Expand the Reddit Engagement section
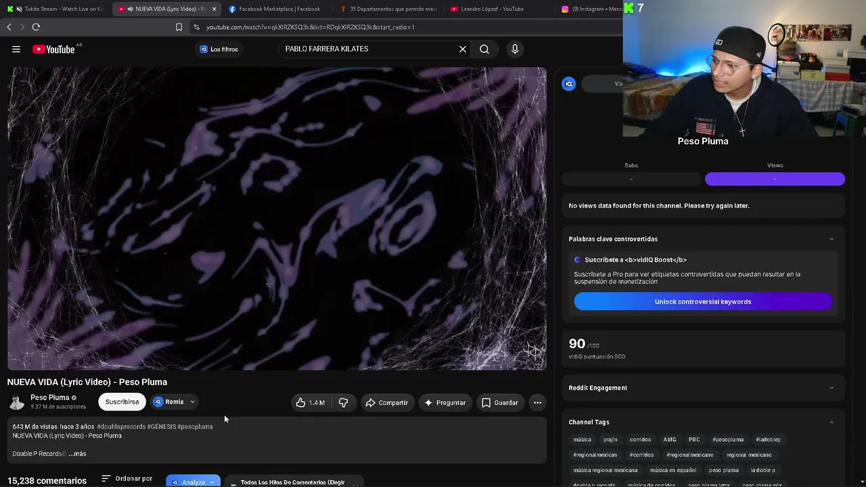The height and width of the screenshot is (487, 866). click(831, 388)
